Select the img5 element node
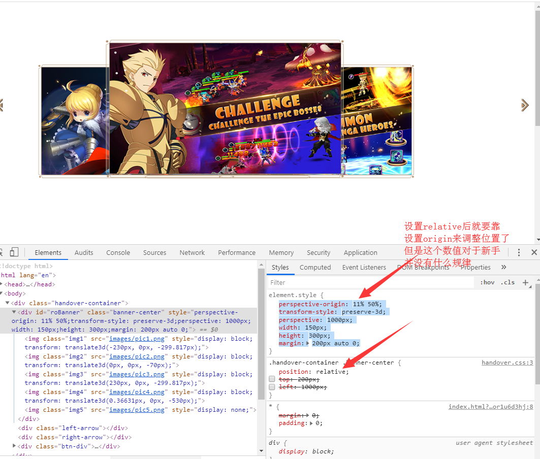This screenshot has width=540, height=459. (x=141, y=410)
